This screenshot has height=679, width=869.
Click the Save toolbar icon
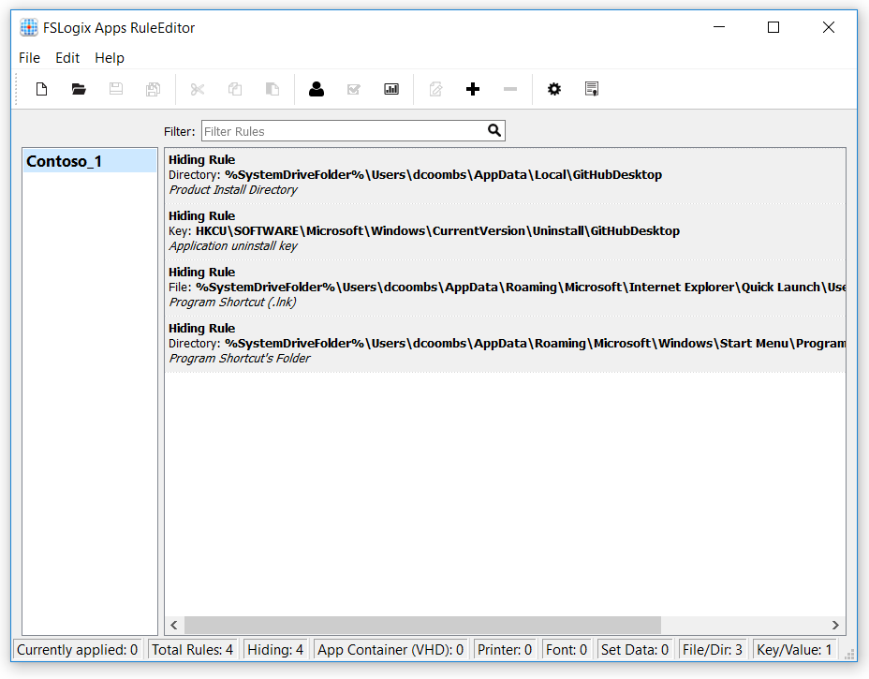116,89
